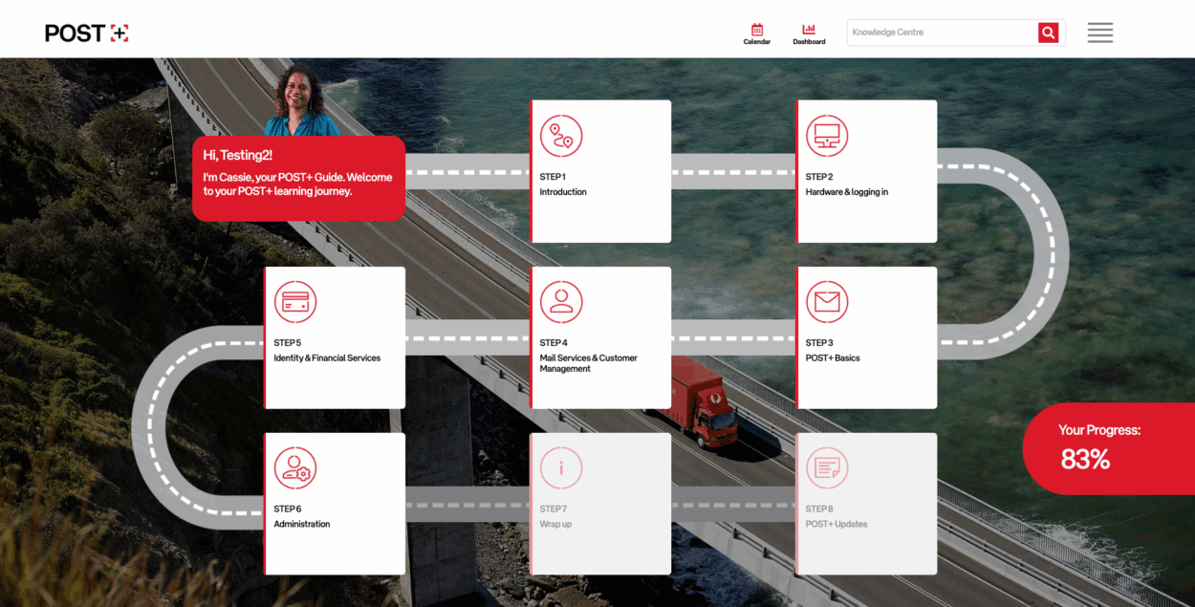Open Hardware & logging in label
This screenshot has width=1195, height=607.
[847, 192]
